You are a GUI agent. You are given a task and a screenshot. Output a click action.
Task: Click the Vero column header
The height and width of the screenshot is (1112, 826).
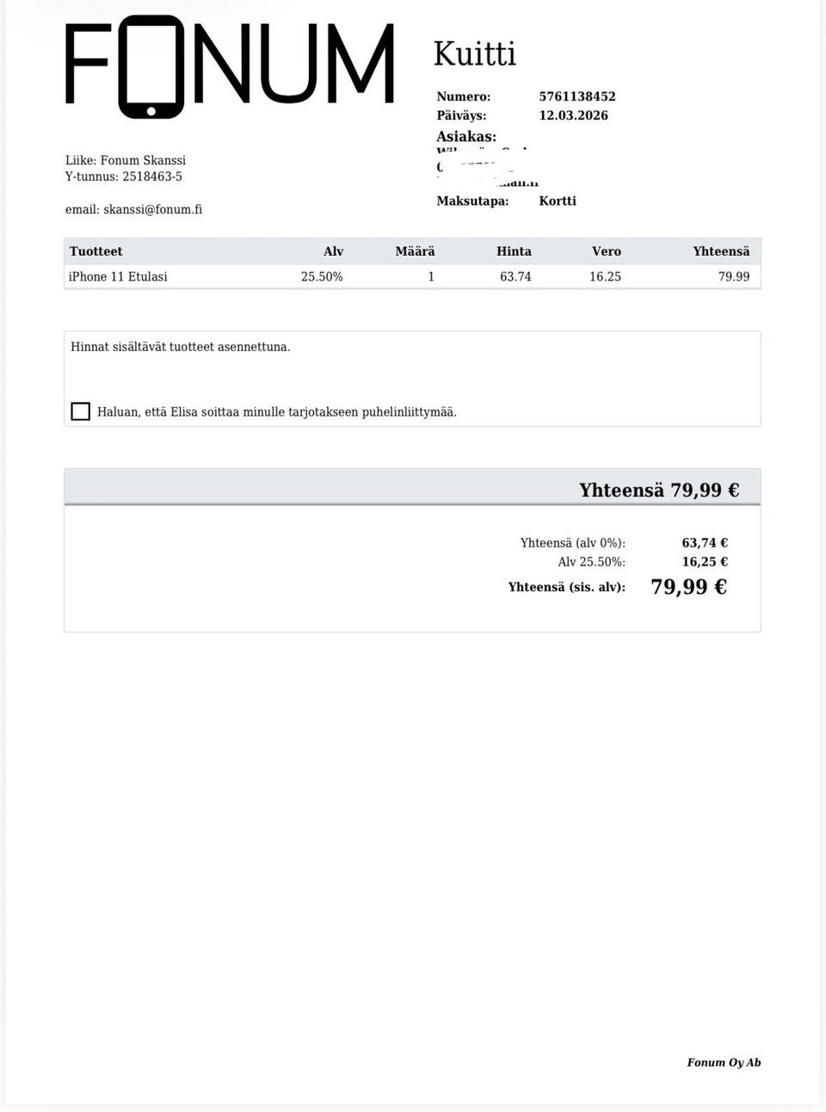coord(606,251)
